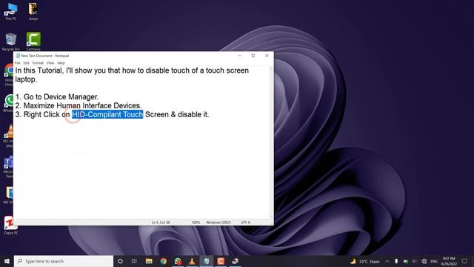This screenshot has width=474, height=267.
Task: Select the Notepad taskbar button
Action: tap(207, 261)
